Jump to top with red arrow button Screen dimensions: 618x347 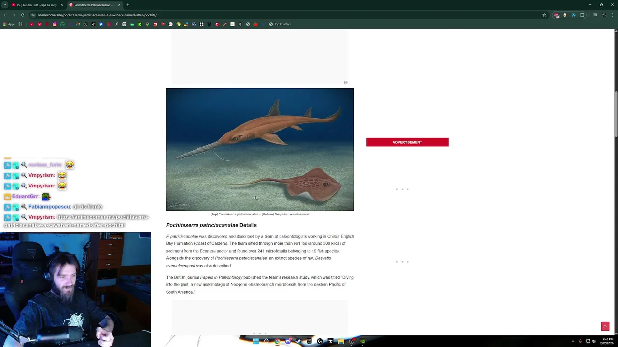click(x=605, y=327)
